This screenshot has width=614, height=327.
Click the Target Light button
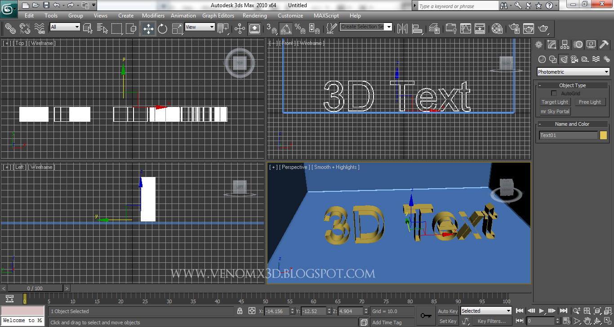point(555,102)
